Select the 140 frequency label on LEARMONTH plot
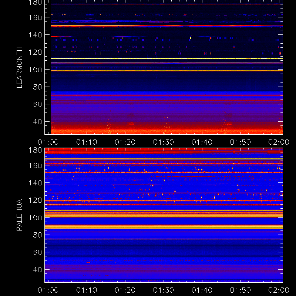This screenshot has height=296, width=296. [x=35, y=35]
